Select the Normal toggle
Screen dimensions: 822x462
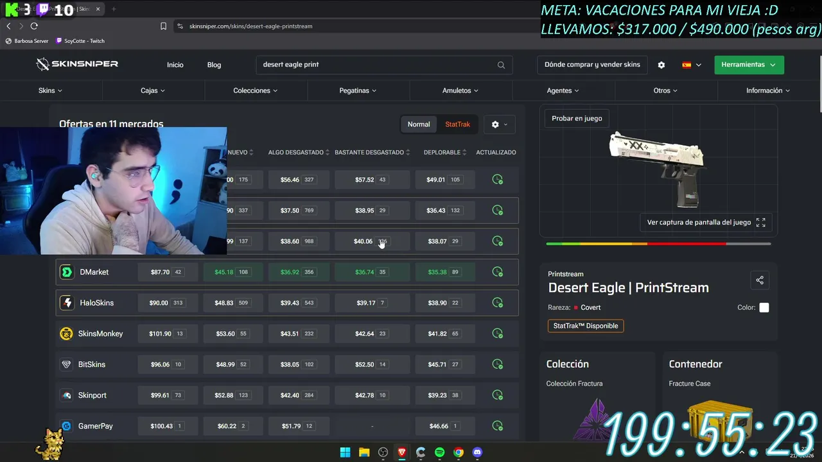[419, 124]
